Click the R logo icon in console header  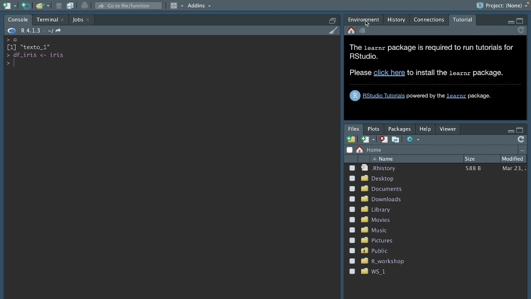[12, 31]
